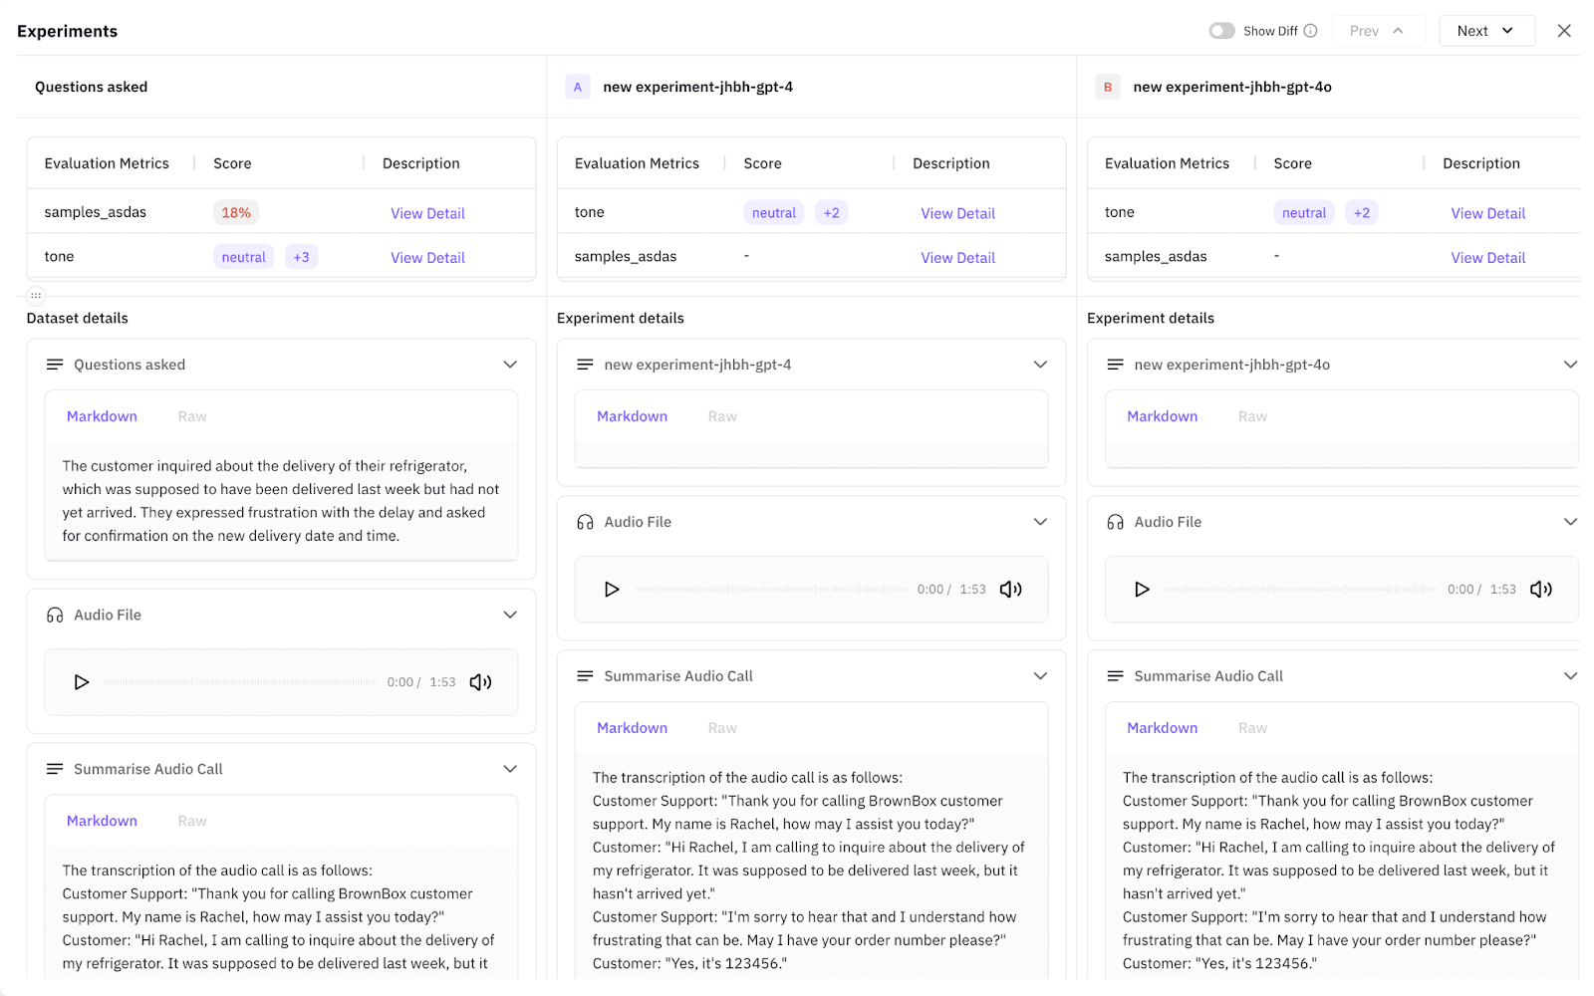1594x996 pixels.
Task: Click text-lines icon beside gpt-4 Summarise Audio Call
Action: pyautogui.click(x=585, y=676)
